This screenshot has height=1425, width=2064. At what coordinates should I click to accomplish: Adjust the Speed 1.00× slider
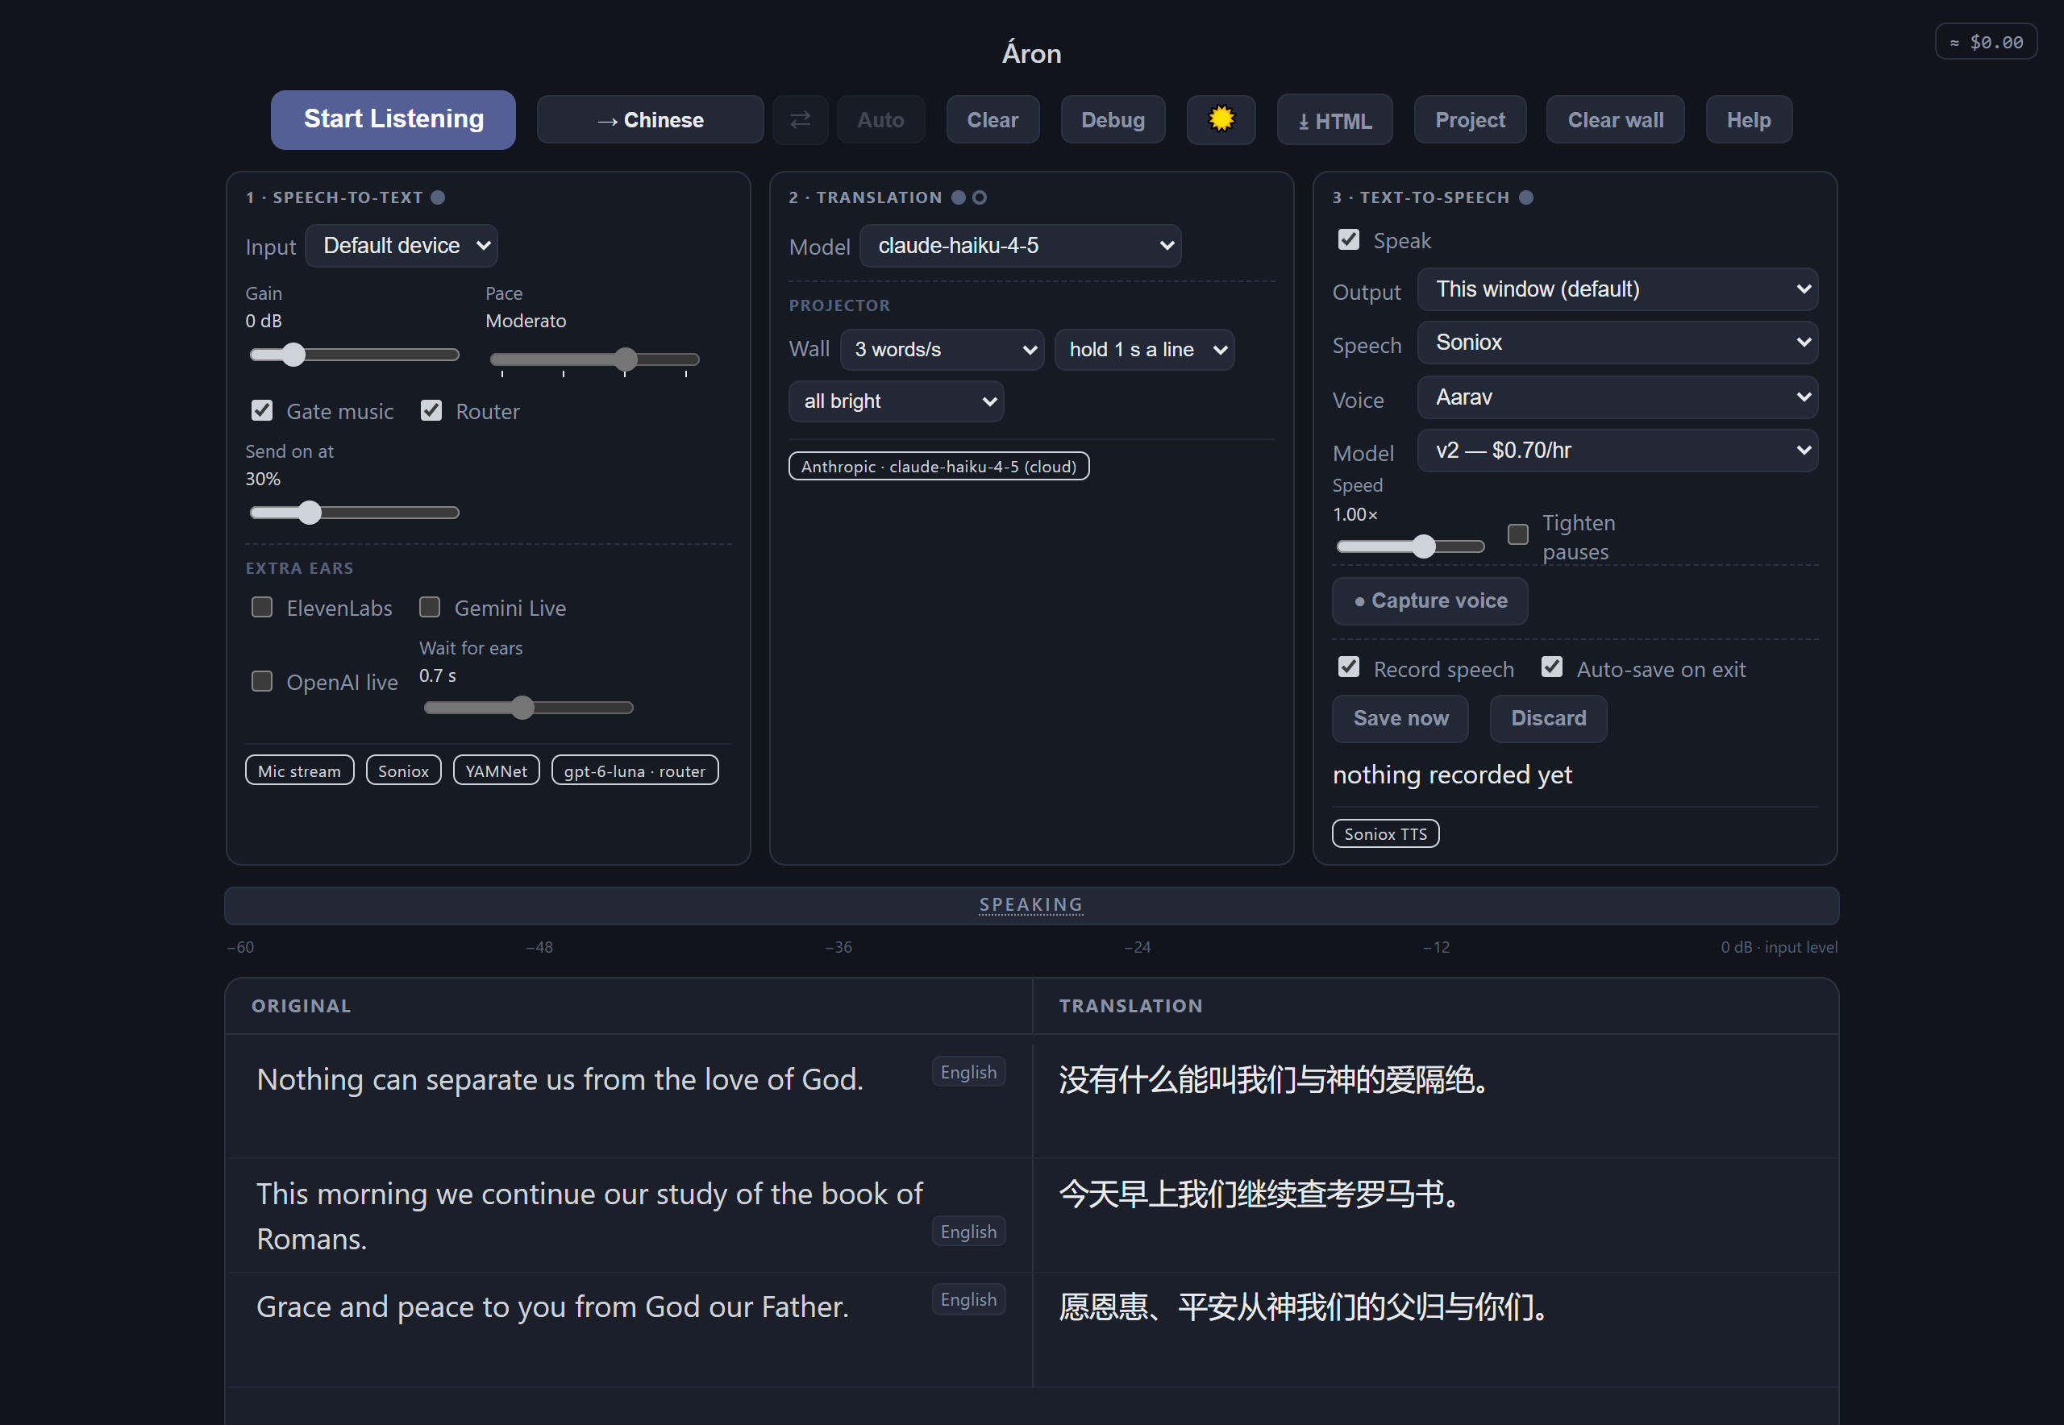click(1410, 546)
